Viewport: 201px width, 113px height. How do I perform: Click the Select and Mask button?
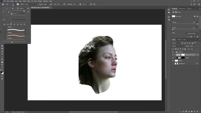(x=192, y=34)
